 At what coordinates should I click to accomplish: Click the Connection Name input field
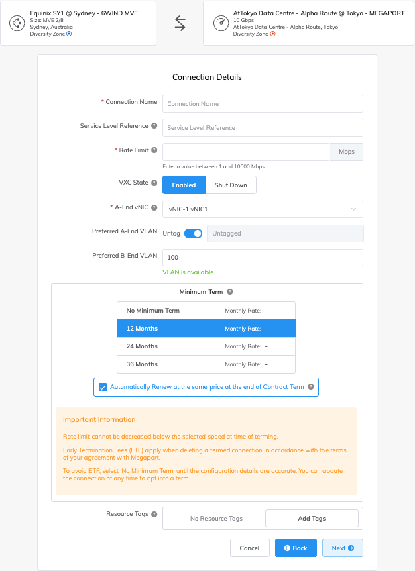[x=262, y=104]
